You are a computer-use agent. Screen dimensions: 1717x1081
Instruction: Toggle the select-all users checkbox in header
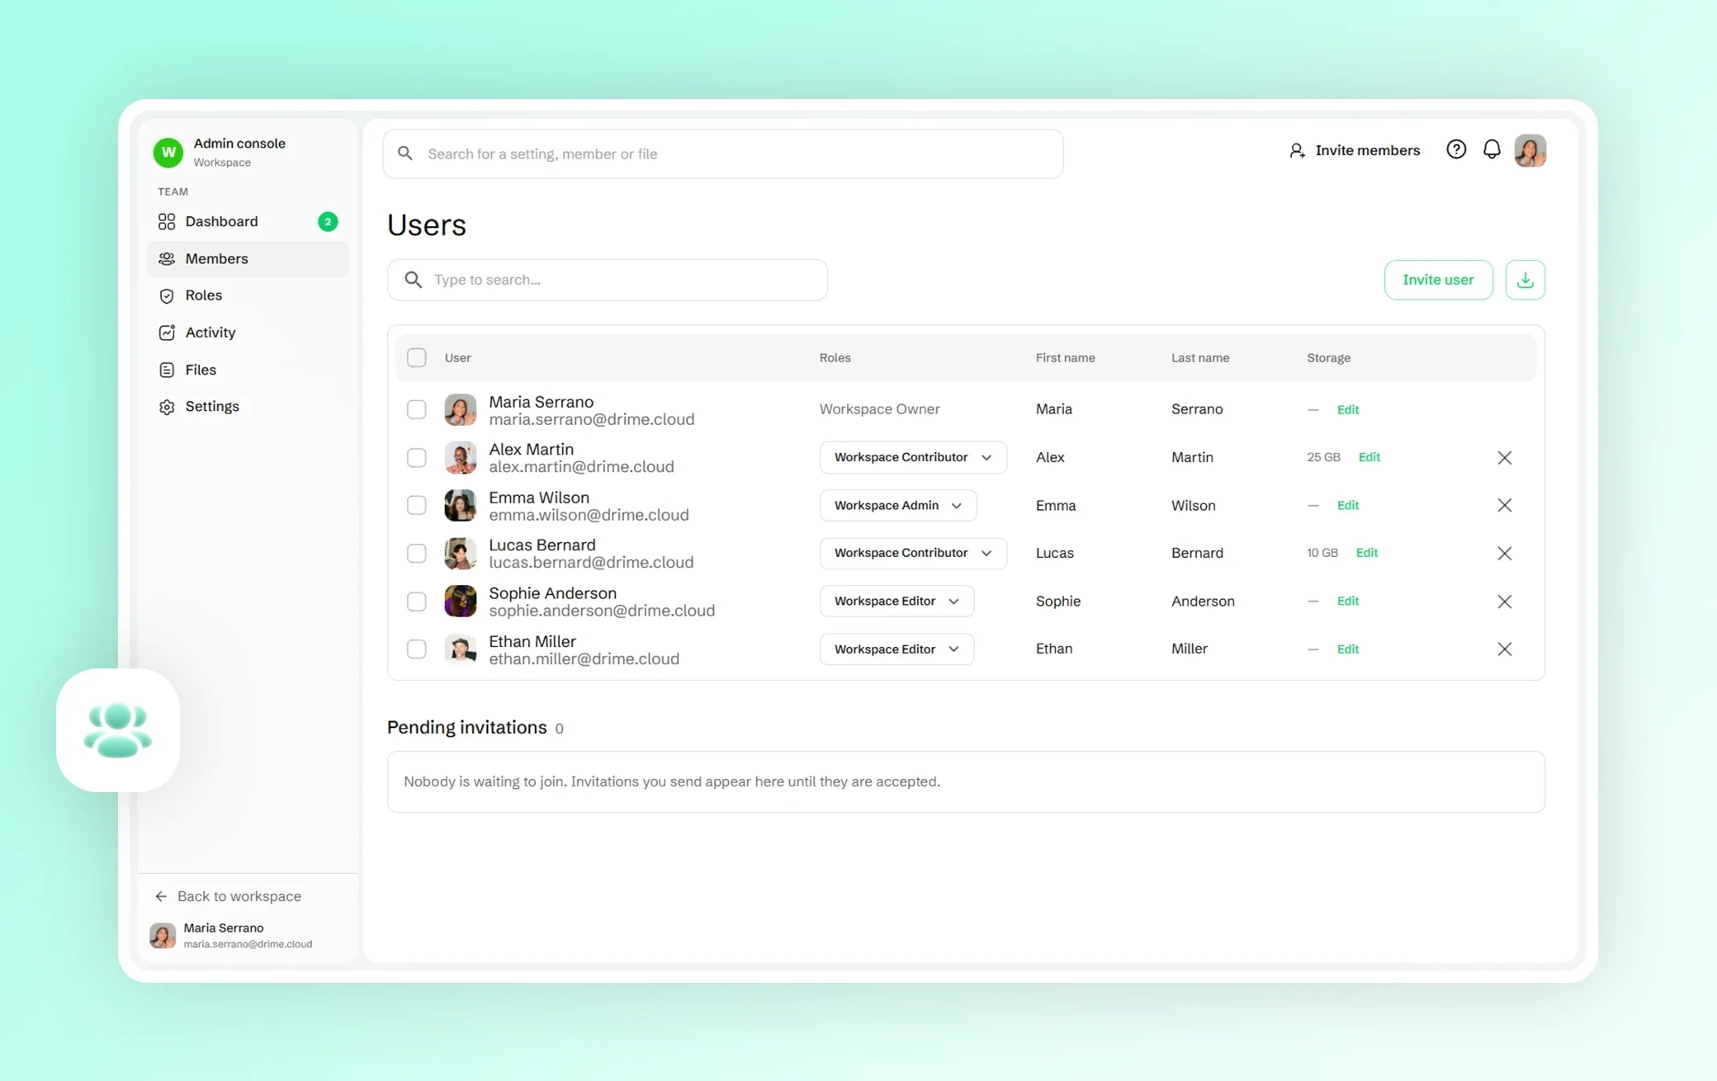417,357
